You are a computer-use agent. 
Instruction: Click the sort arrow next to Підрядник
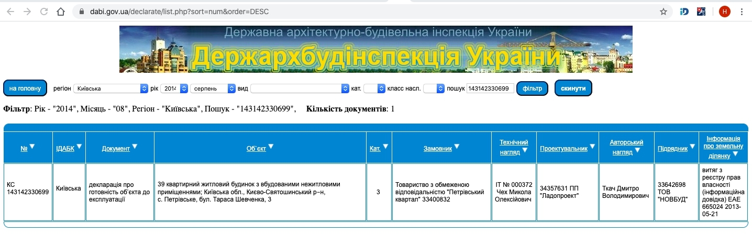[x=692, y=147]
